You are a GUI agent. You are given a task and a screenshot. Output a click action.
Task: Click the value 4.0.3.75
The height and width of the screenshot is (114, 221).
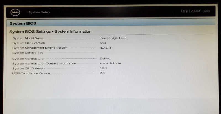(x=106, y=48)
